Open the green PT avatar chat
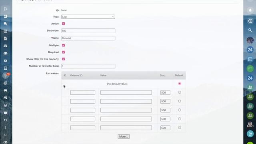 point(250,68)
